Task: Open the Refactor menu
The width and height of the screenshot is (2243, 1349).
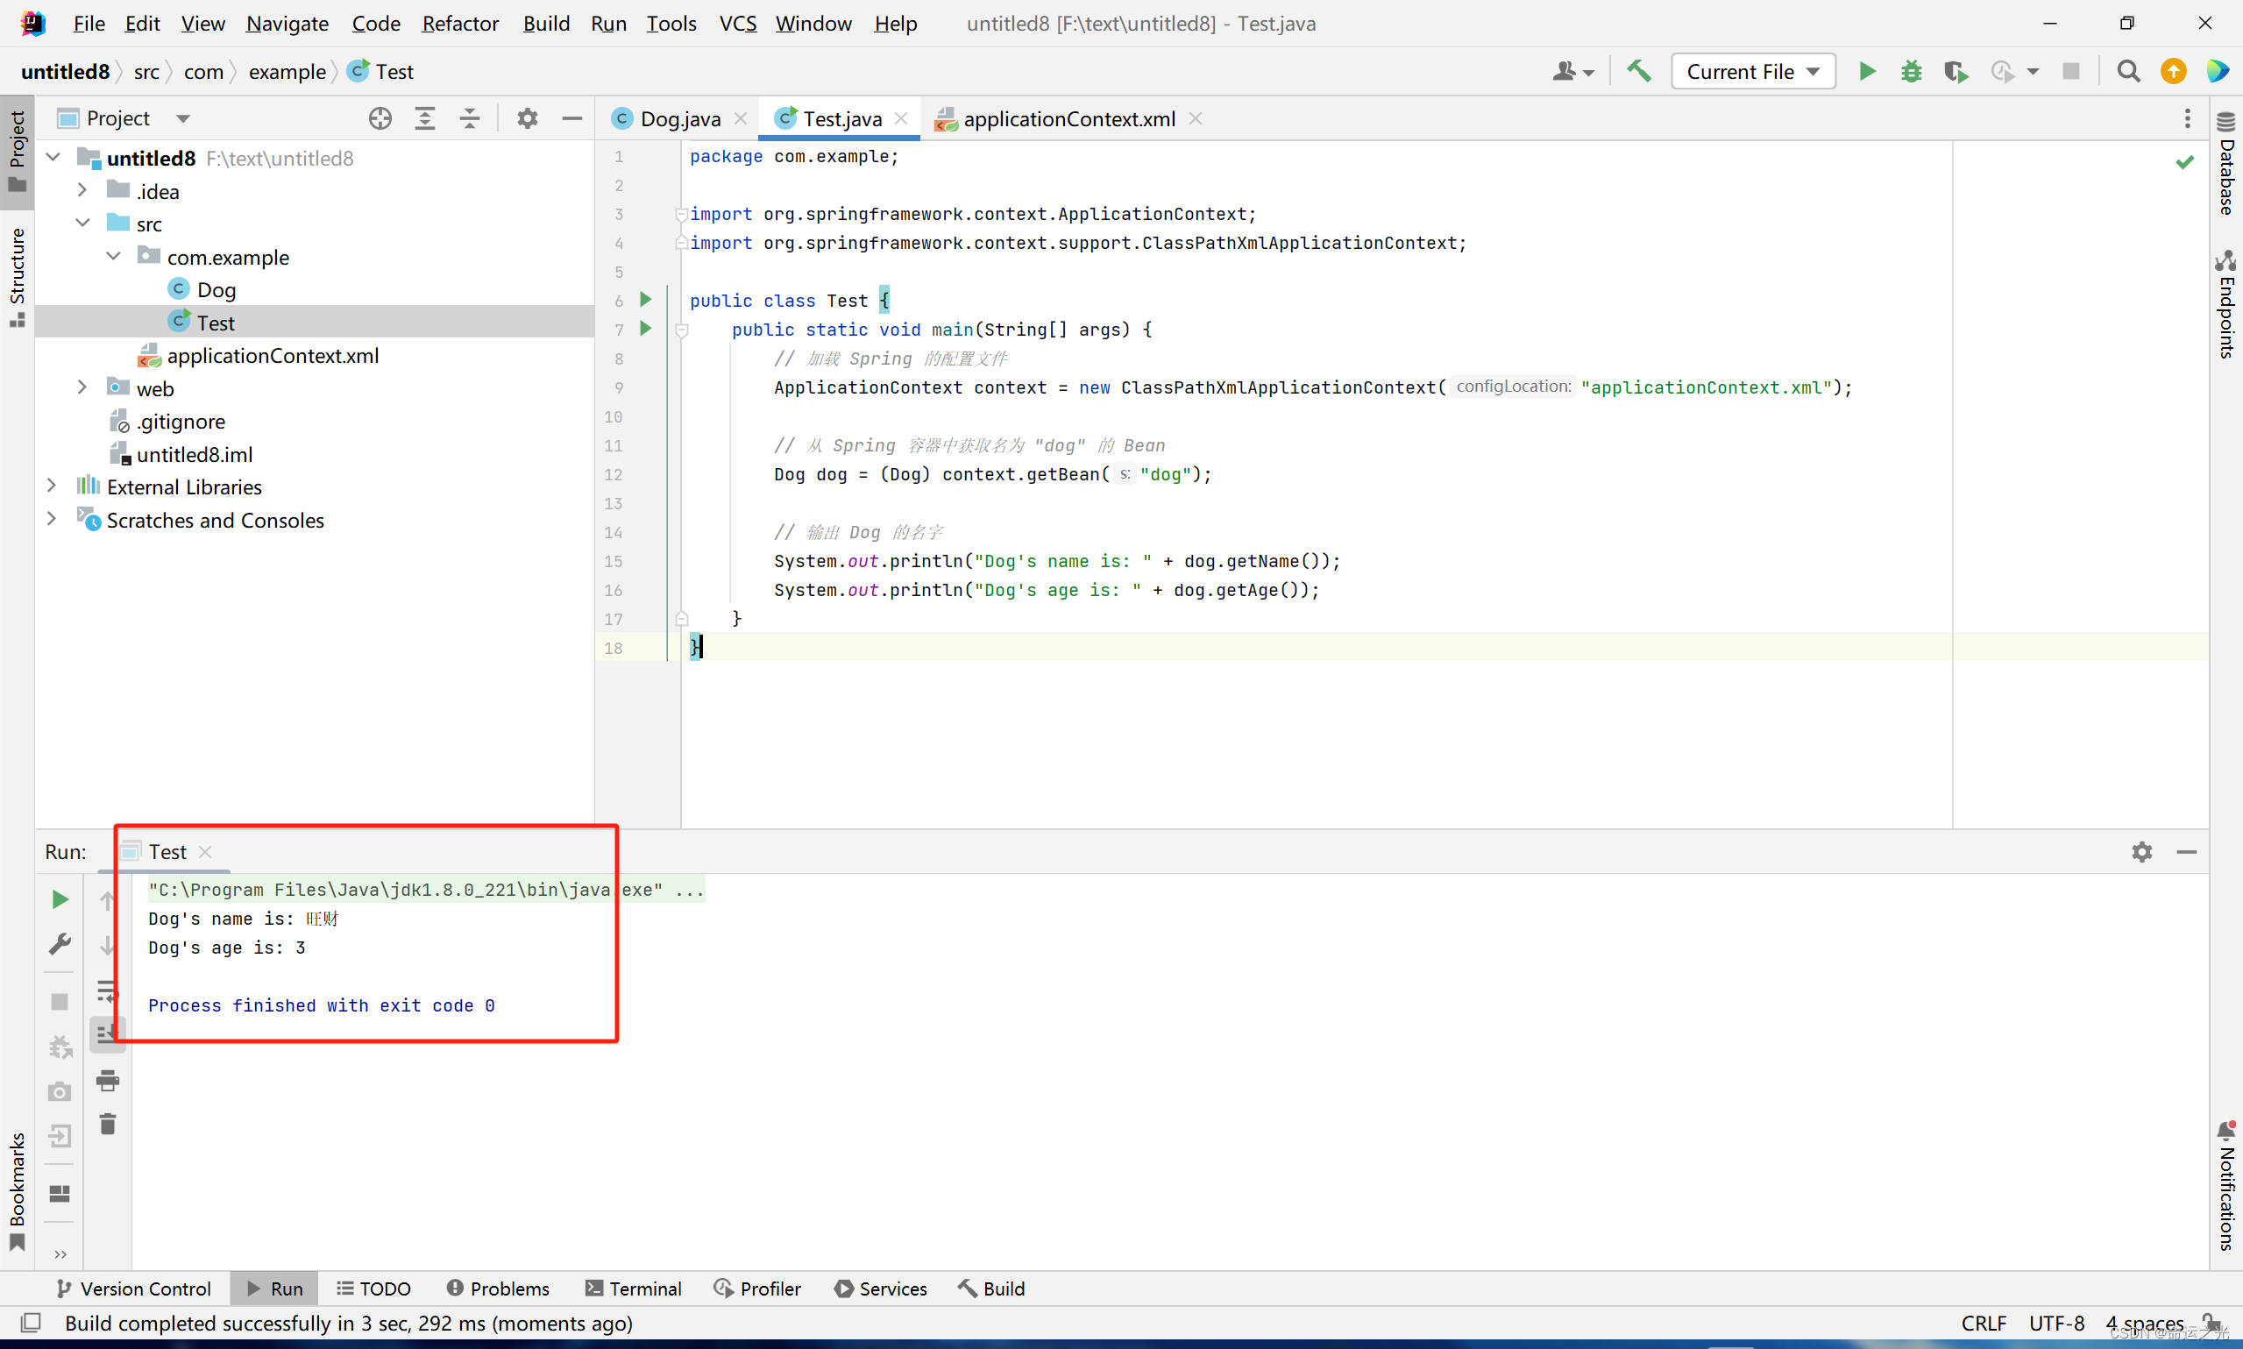Action: coord(460,24)
